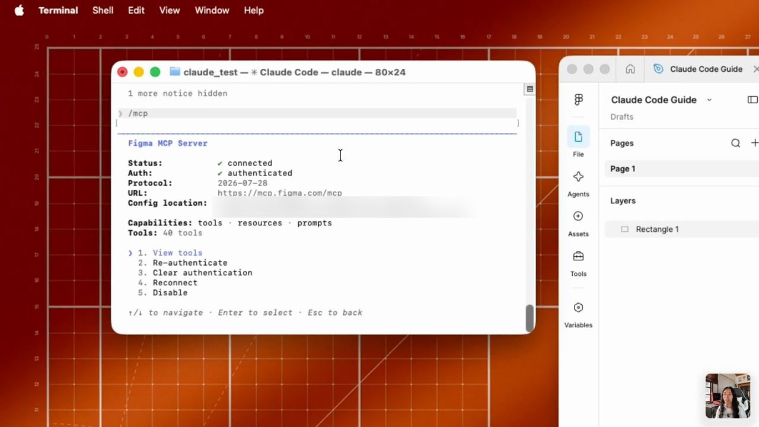Open the Figma main menu logo
The width and height of the screenshot is (759, 427).
[x=578, y=100]
